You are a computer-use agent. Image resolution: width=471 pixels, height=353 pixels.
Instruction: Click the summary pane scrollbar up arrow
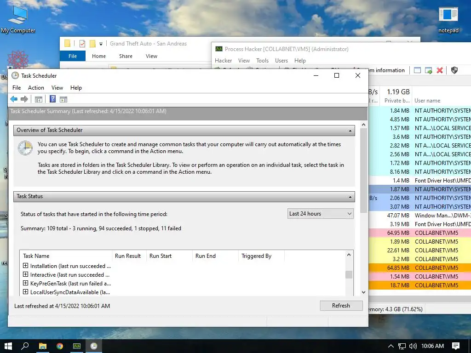(363, 125)
